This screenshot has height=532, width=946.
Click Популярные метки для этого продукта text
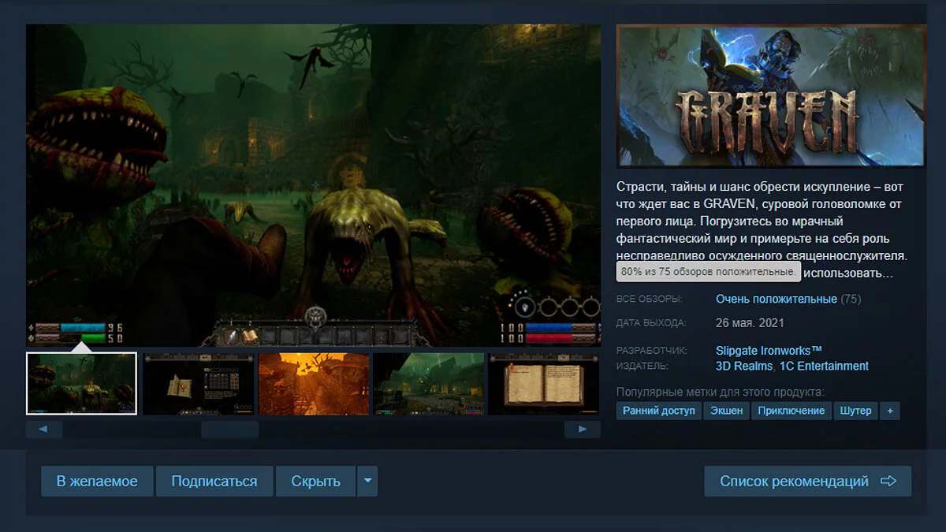coord(720,392)
